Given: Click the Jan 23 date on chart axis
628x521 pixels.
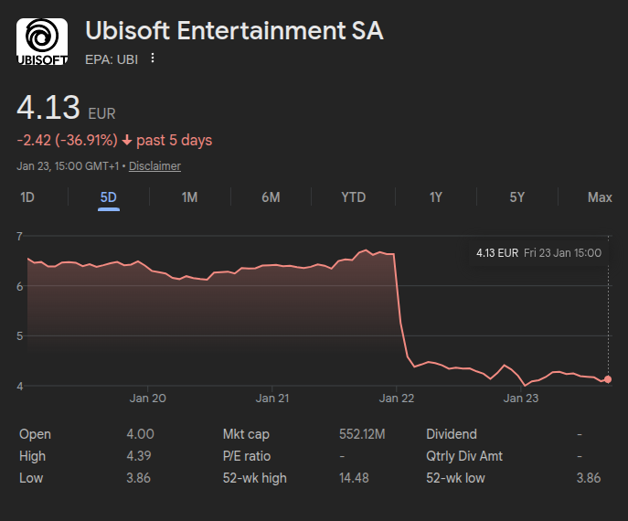Looking at the screenshot, I should (520, 399).
